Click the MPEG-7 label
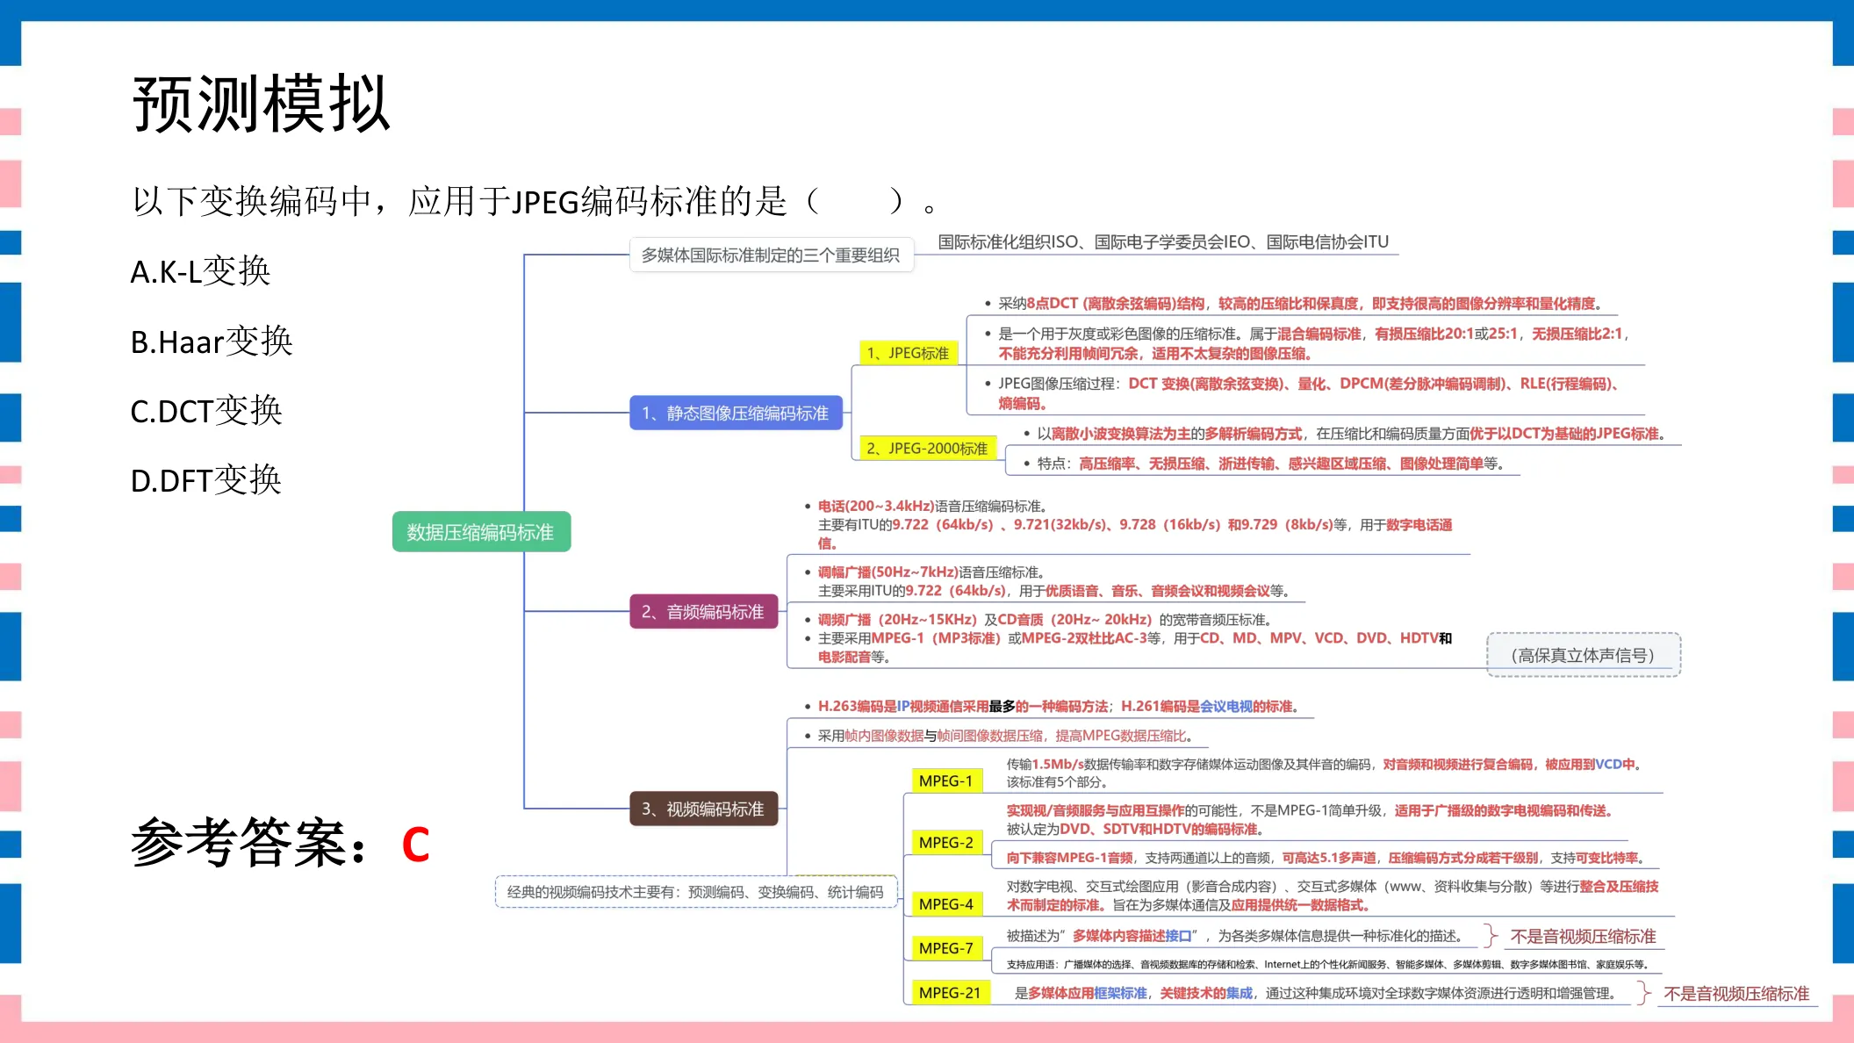1854x1043 pixels. point(945,947)
